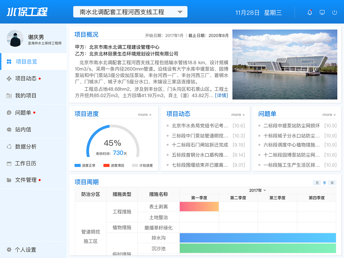
Task: Switch project cycle to 年 view
Action: pos(332,183)
